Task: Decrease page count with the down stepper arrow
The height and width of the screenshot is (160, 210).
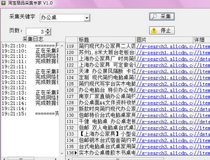Action: tap(48, 33)
